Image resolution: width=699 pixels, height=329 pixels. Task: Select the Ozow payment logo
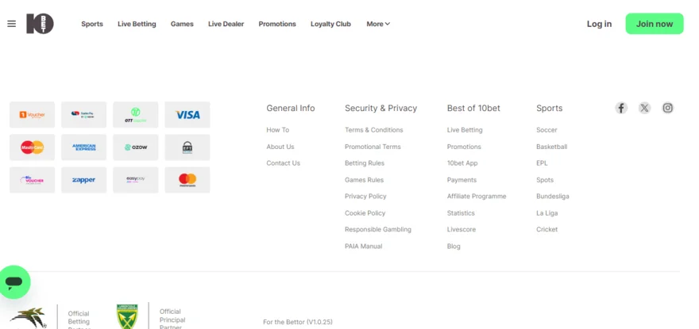(136, 147)
